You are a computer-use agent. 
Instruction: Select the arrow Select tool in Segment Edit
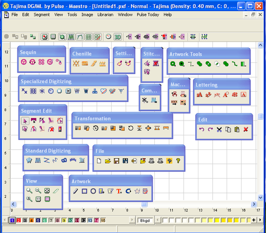tap(25, 121)
